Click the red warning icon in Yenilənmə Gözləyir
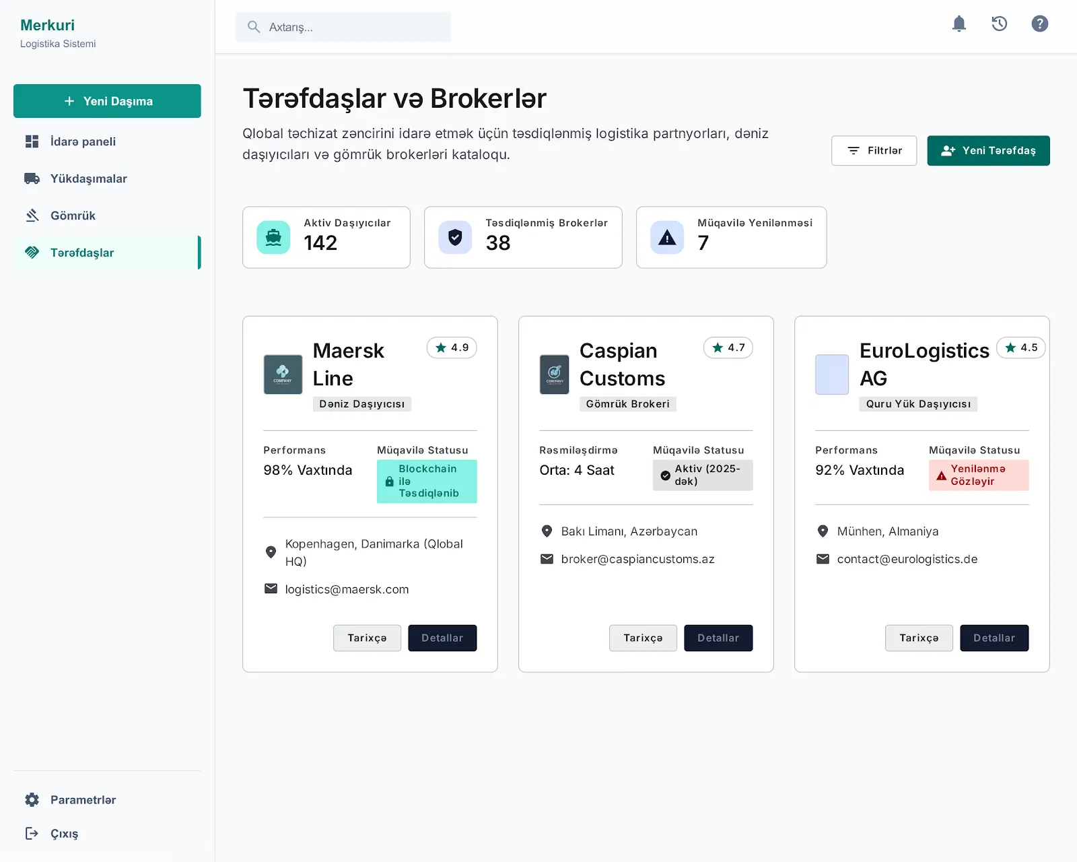This screenshot has height=862, width=1077. pos(941,475)
